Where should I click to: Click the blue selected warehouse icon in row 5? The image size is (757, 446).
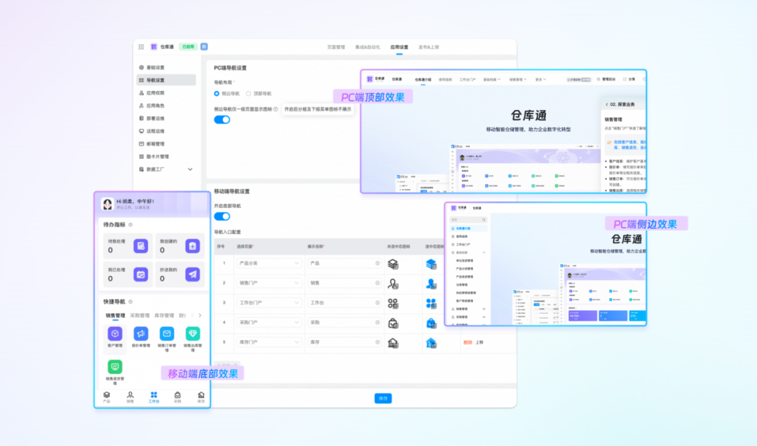coord(431,343)
